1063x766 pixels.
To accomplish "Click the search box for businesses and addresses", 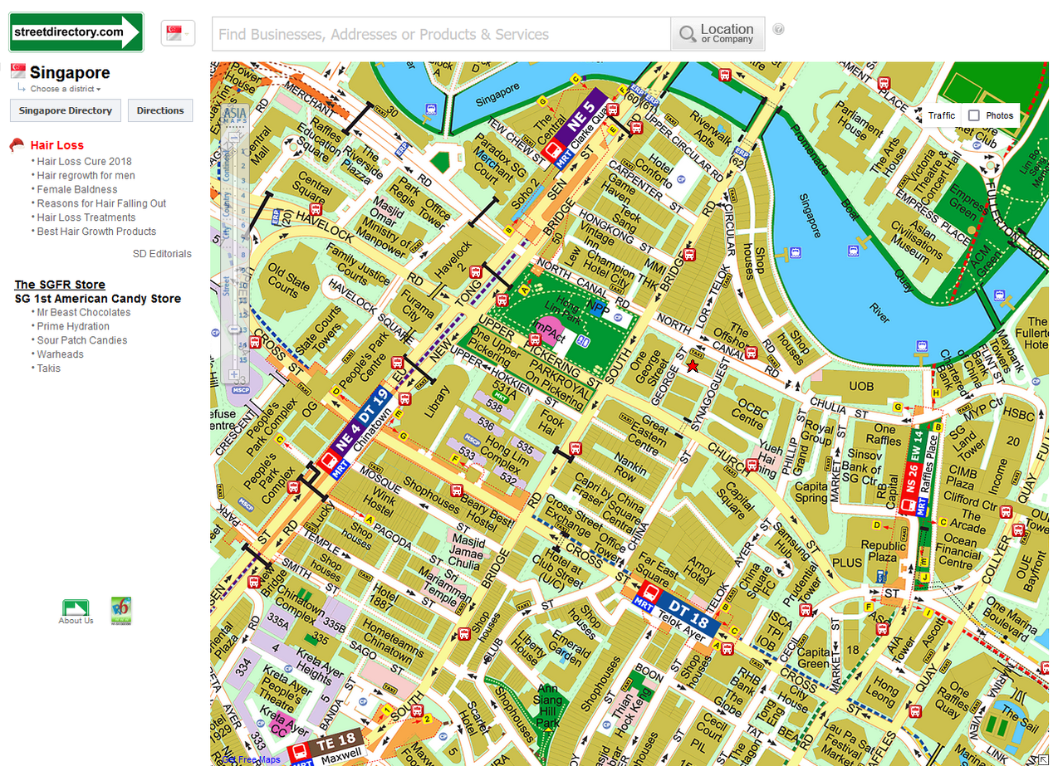I will [441, 35].
